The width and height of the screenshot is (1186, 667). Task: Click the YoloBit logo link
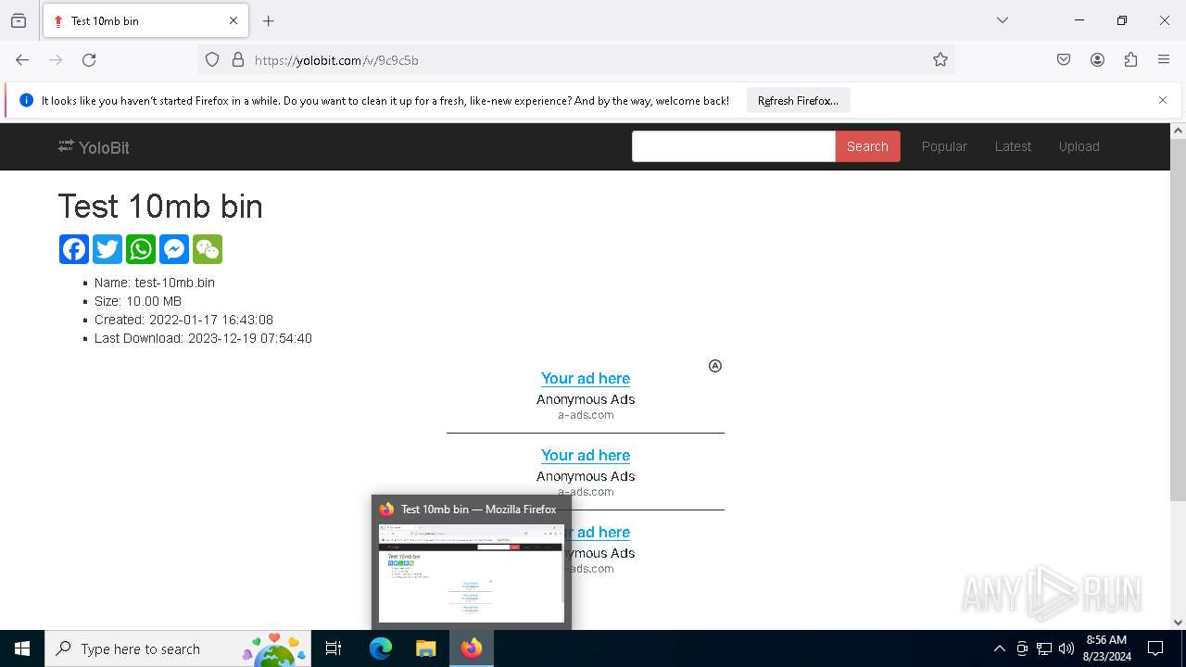coord(94,147)
